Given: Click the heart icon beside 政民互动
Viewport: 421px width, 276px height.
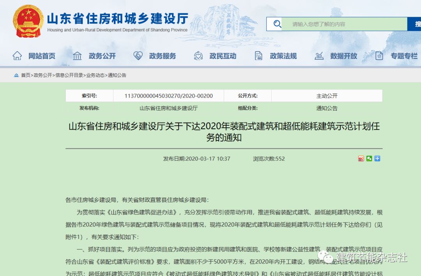Looking at the screenshot, I should pyautogui.click(x=198, y=56).
